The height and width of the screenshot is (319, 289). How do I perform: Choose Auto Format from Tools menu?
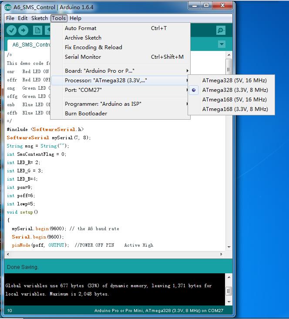point(121,28)
